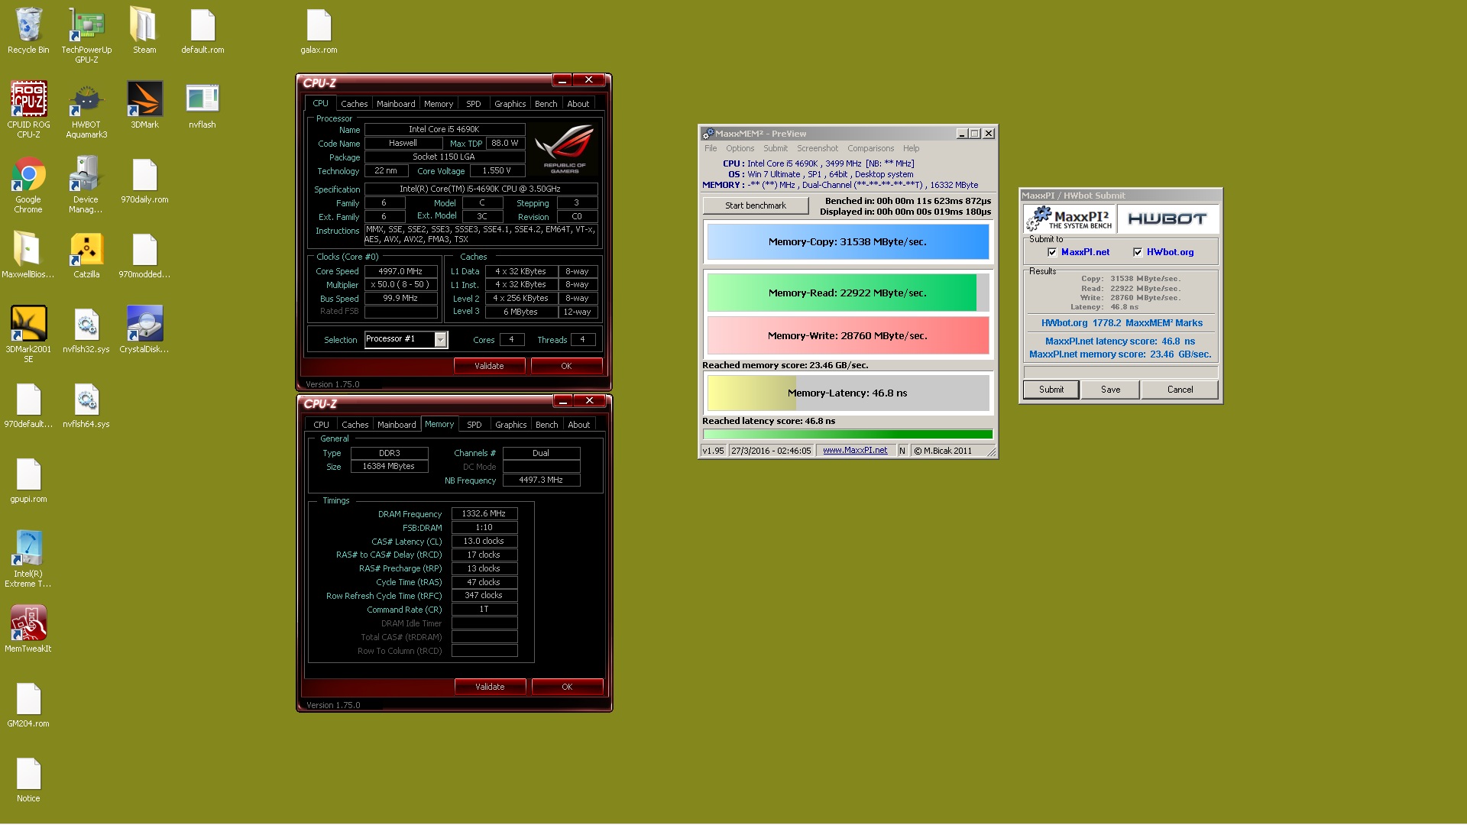1467x825 pixels.
Task: Click Submit in HWbot Submit dialog
Action: (1051, 390)
